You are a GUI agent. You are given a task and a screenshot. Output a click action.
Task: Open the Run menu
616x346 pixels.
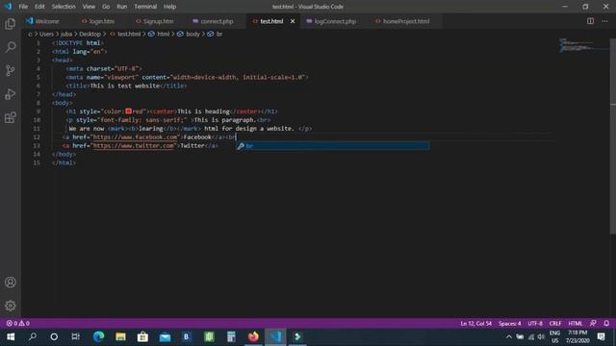122,7
